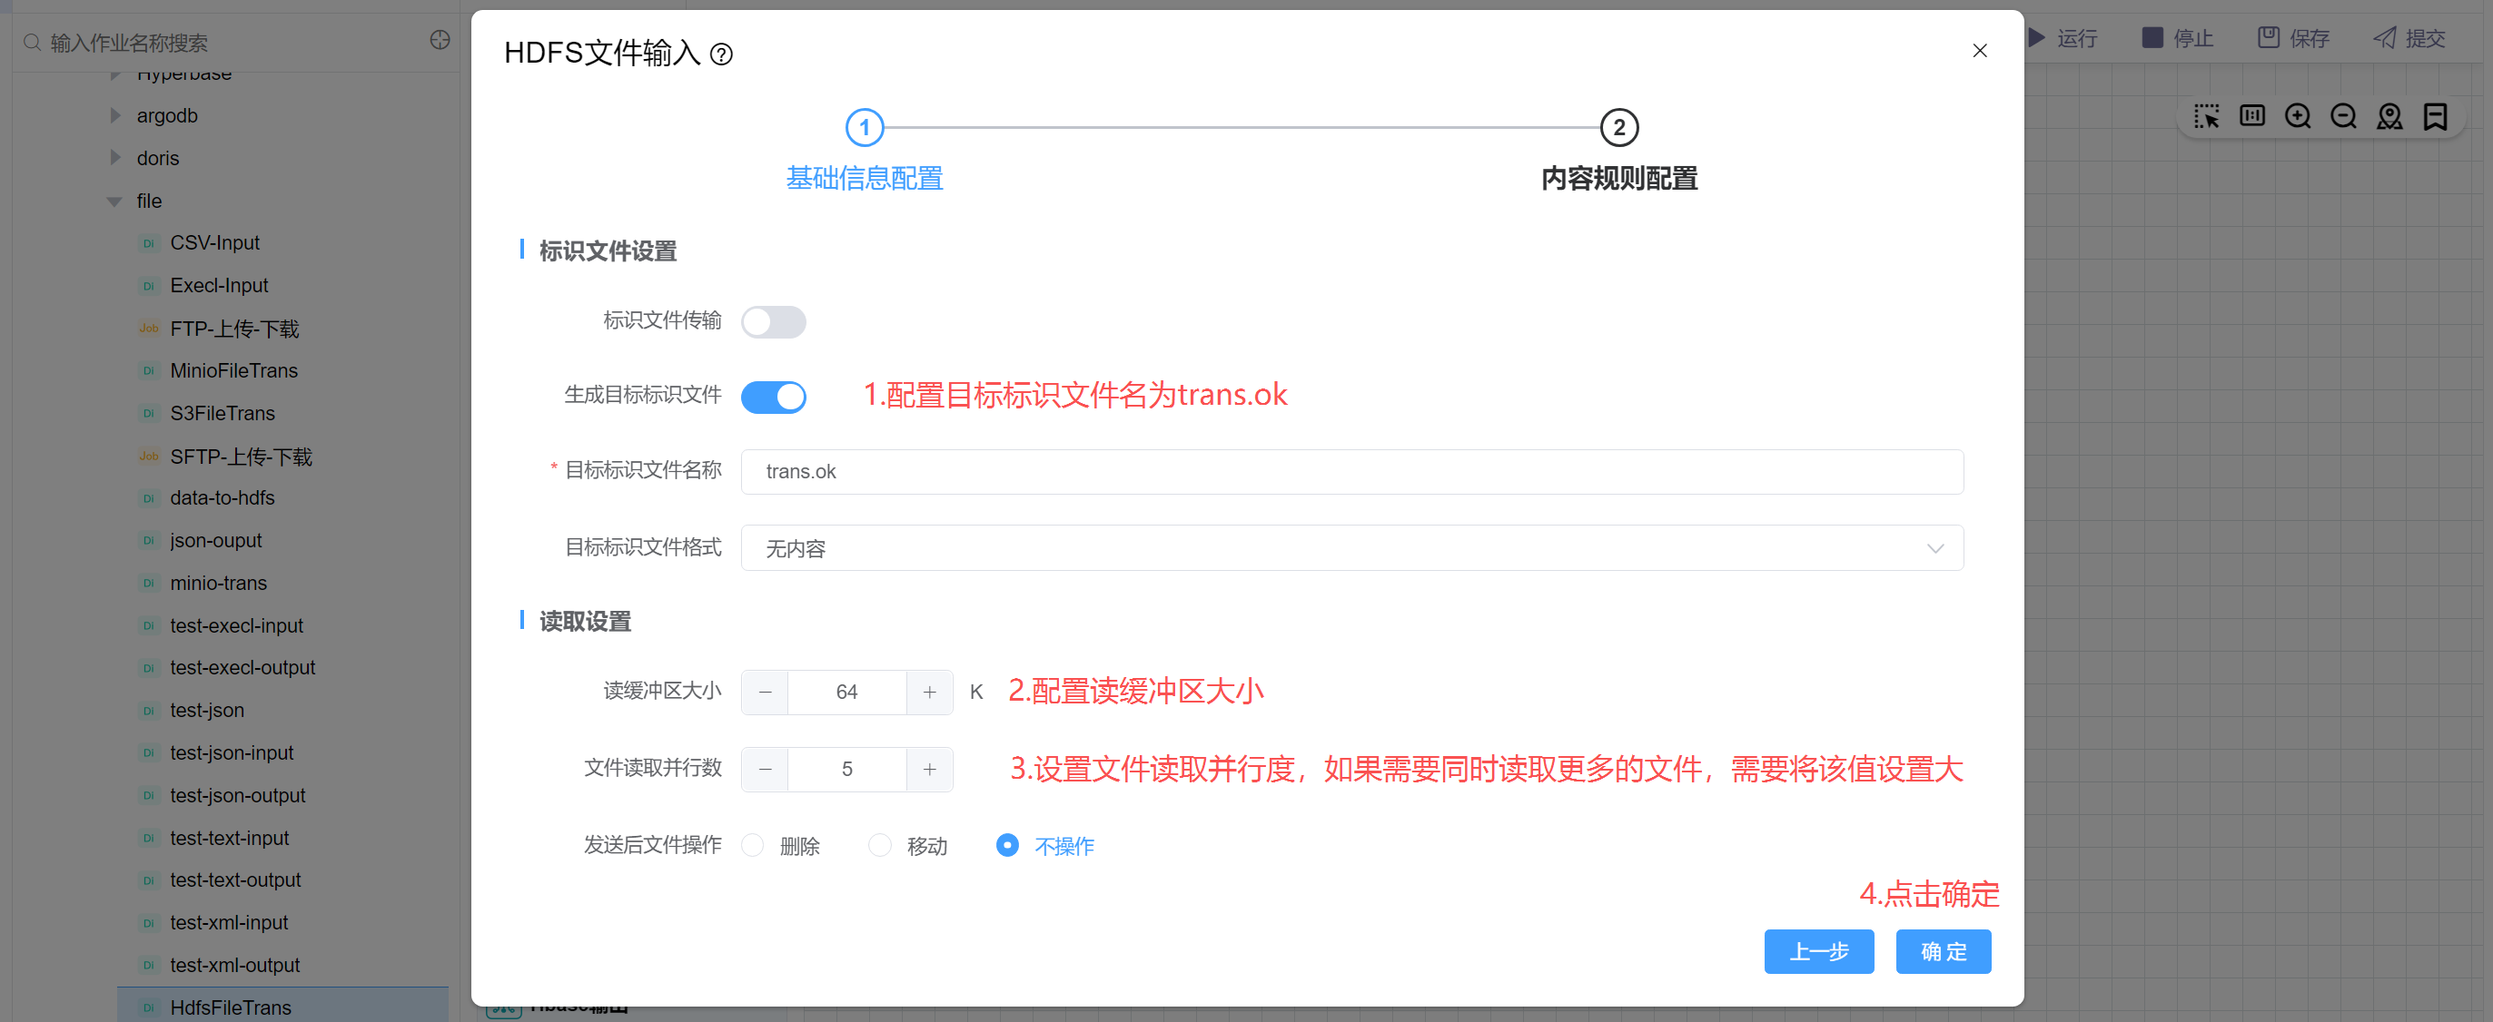The image size is (2493, 1022).
Task: Switch to step 1 基础信息配置
Action: tap(865, 128)
